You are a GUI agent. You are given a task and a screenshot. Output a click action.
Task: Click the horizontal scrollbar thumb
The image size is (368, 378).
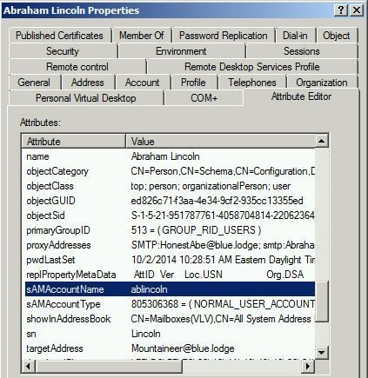pos(109,367)
